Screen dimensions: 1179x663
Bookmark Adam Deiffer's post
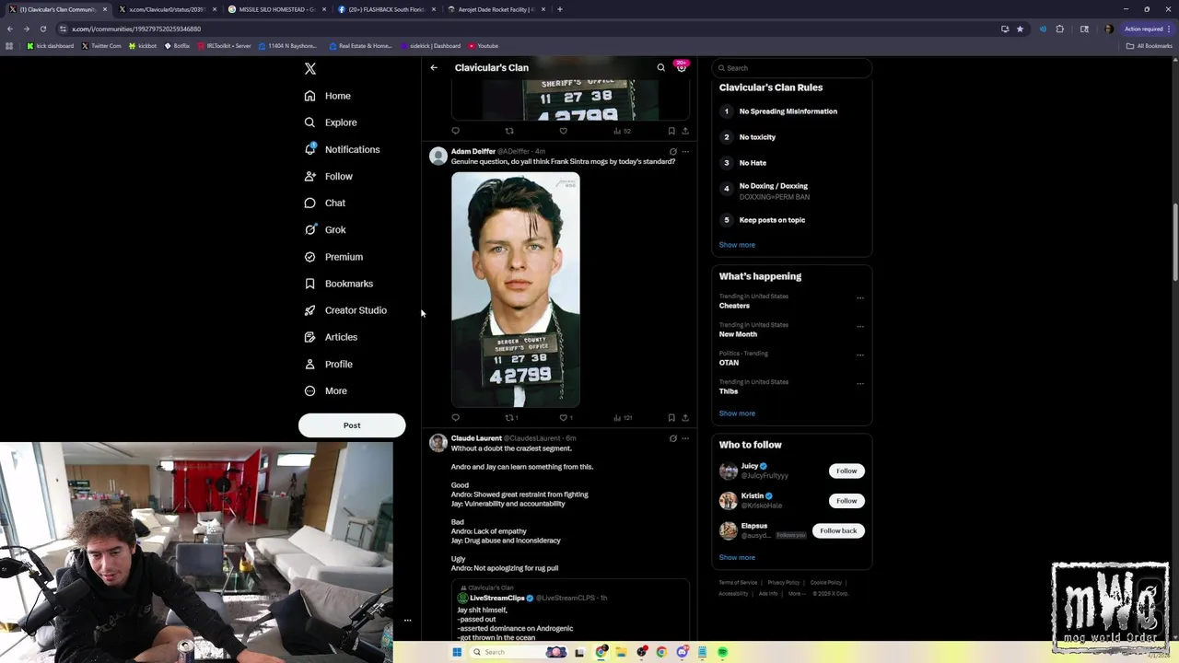[x=671, y=418]
